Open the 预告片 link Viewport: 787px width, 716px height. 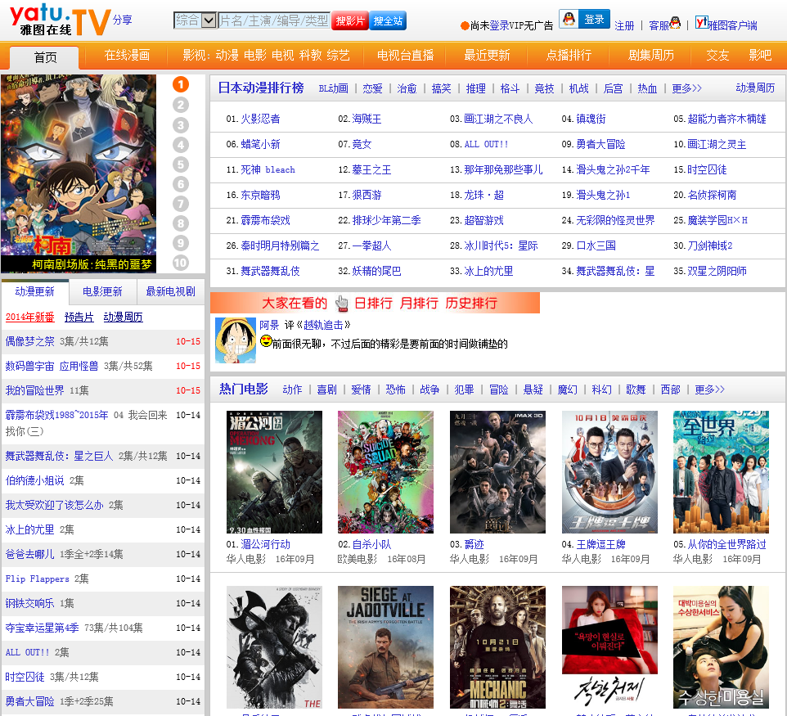[79, 317]
